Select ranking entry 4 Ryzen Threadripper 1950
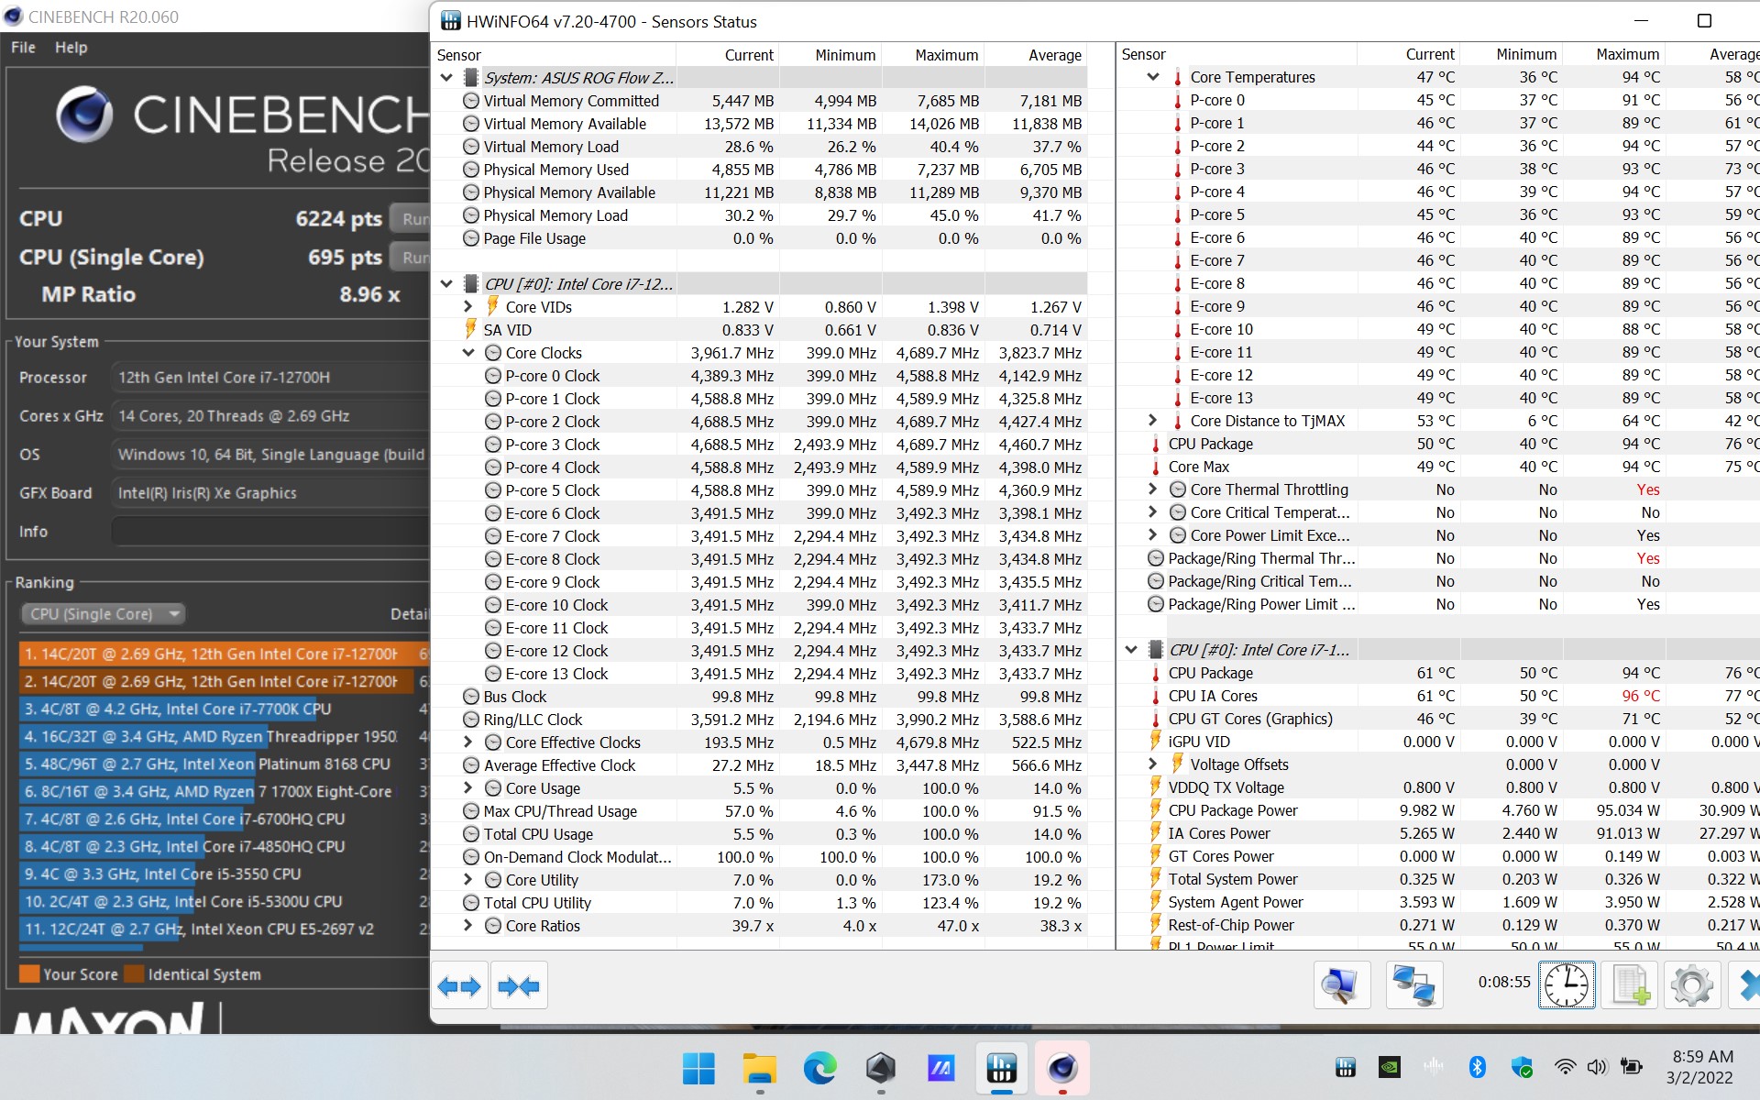Viewport: 1760px width, 1100px height. click(x=224, y=736)
